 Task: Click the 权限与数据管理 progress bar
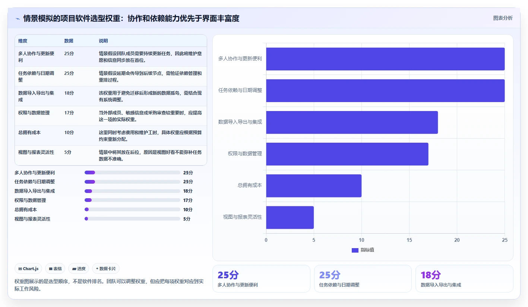click(x=132, y=200)
